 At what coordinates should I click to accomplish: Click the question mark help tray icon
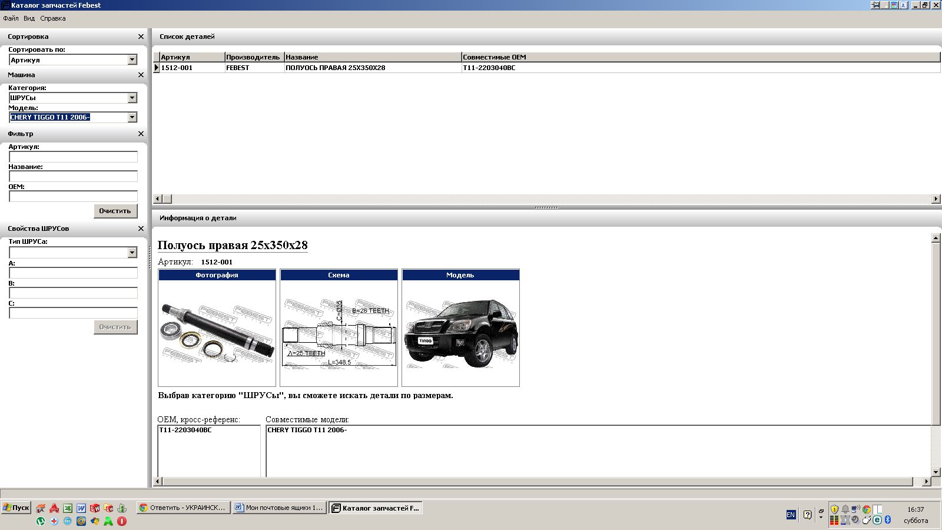click(807, 515)
